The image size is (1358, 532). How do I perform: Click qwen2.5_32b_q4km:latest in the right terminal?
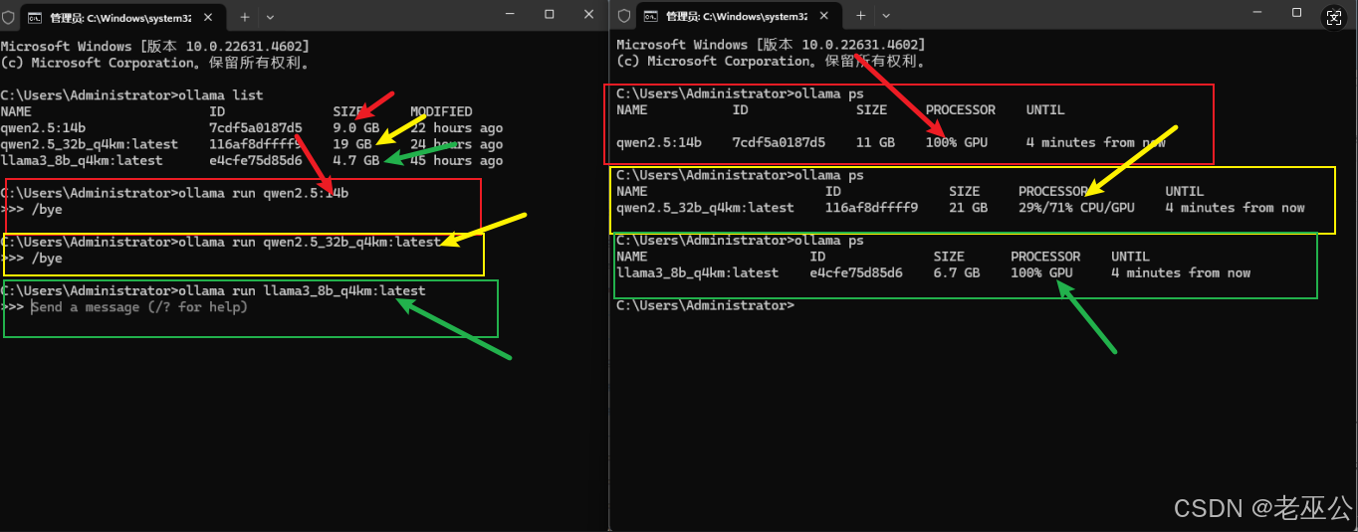pyautogui.click(x=706, y=208)
